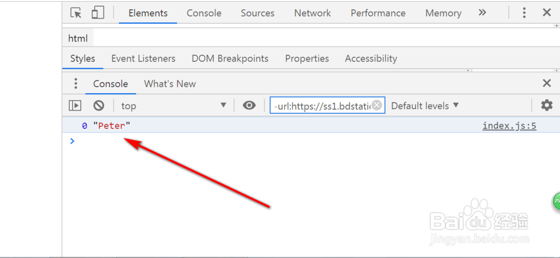Open the console settings gear
The height and width of the screenshot is (258, 560).
pos(547,106)
